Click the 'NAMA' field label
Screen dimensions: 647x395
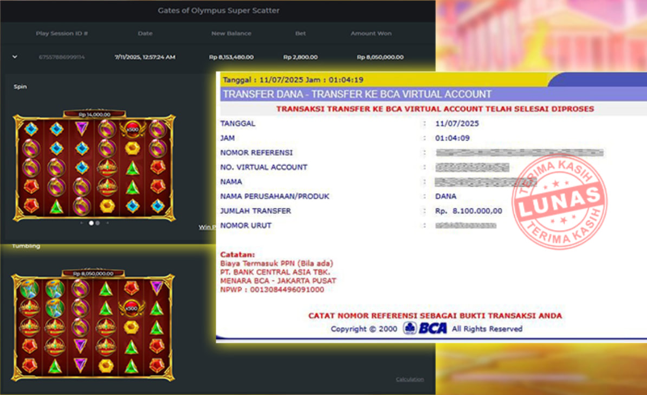(231, 181)
